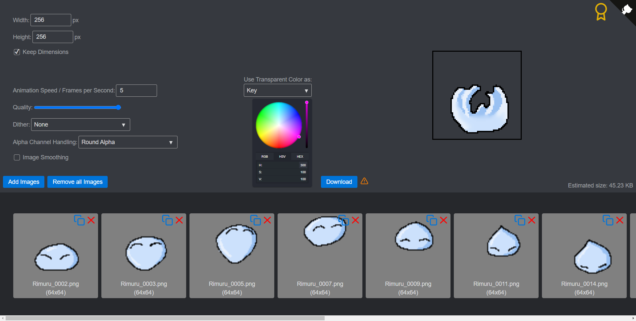This screenshot has width=636, height=321.
Task: Click the Remove all Images button
Action: 78,182
